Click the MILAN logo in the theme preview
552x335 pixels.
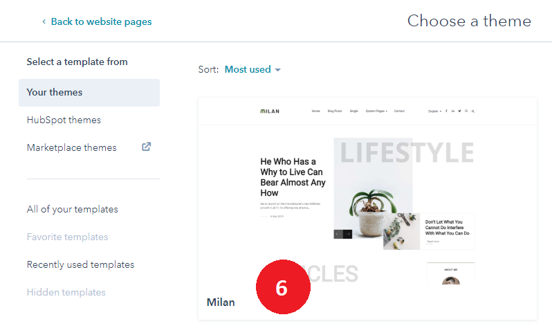tap(270, 111)
